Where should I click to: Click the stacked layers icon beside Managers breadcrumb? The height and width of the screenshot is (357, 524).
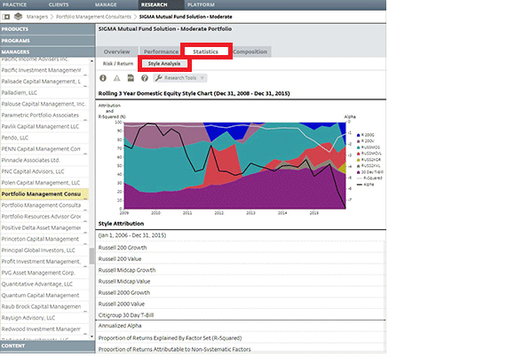[18, 16]
